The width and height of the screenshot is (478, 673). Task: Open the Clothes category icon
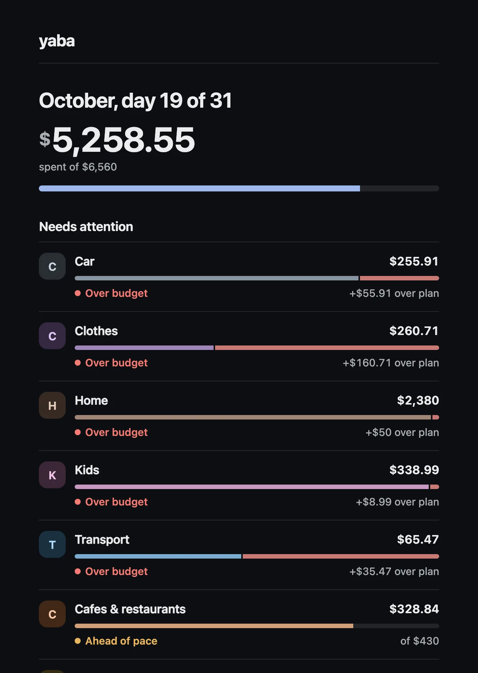pos(52,336)
